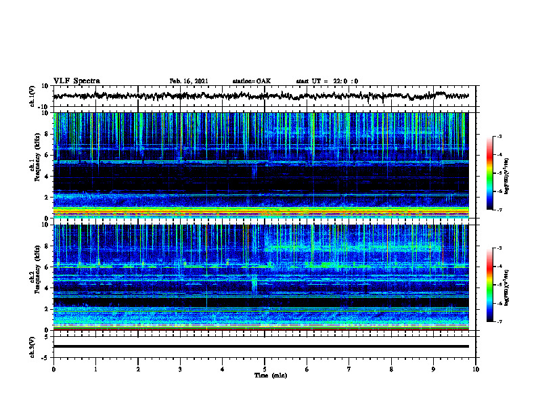Click the ch.1 color scale unit label
The width and height of the screenshot is (536, 414).
(507, 176)
